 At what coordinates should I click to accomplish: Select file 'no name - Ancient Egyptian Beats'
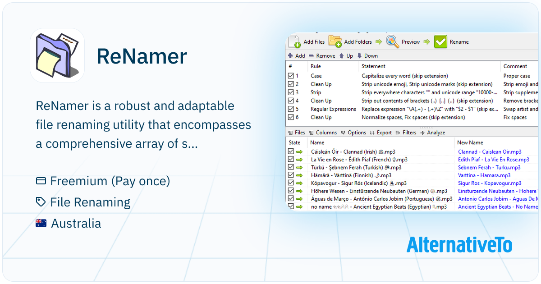379,207
